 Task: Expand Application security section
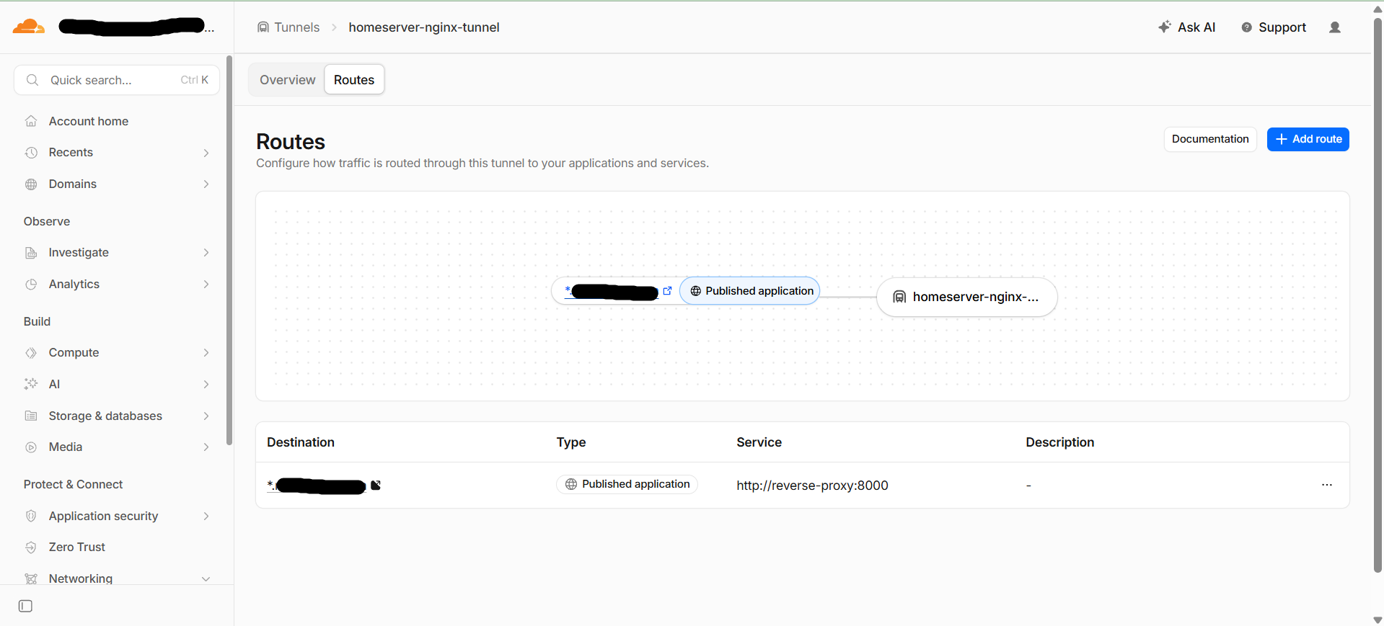(x=117, y=517)
